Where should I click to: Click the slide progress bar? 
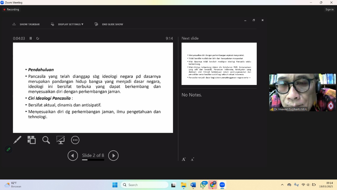coord(93,160)
